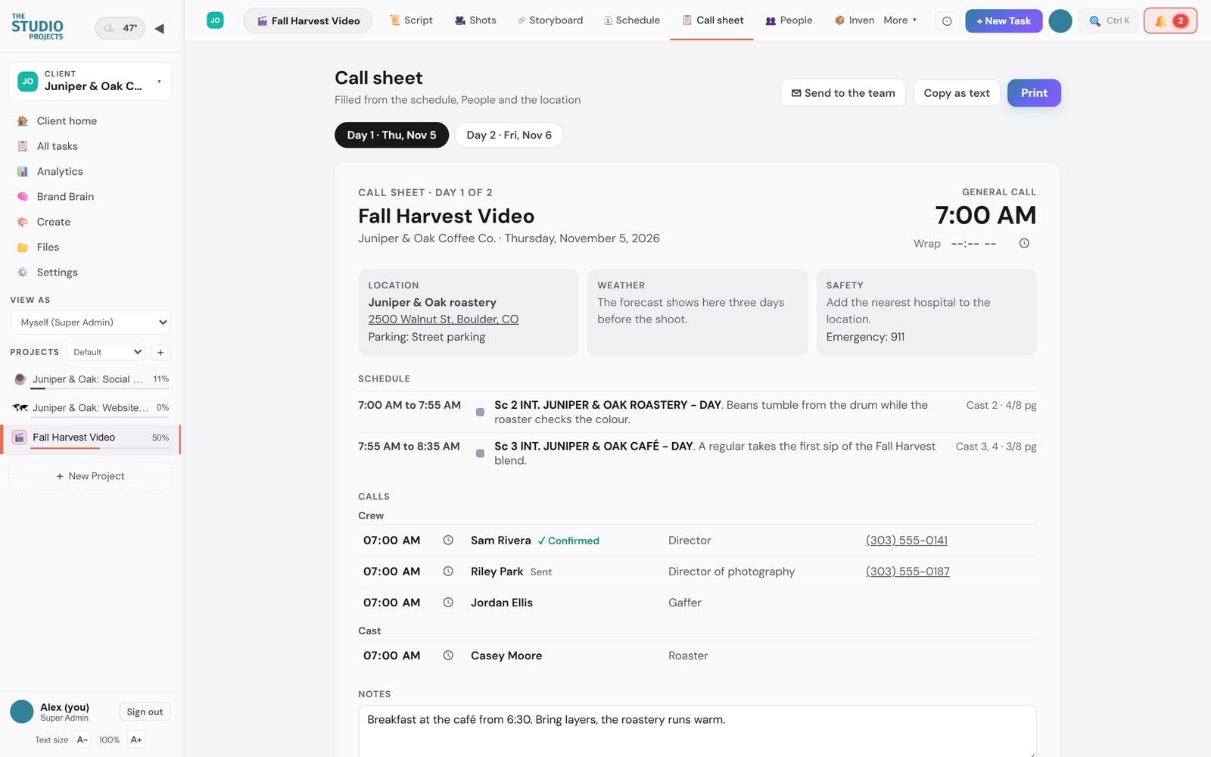Toggle status marker for Scene 2 row

[x=480, y=413]
